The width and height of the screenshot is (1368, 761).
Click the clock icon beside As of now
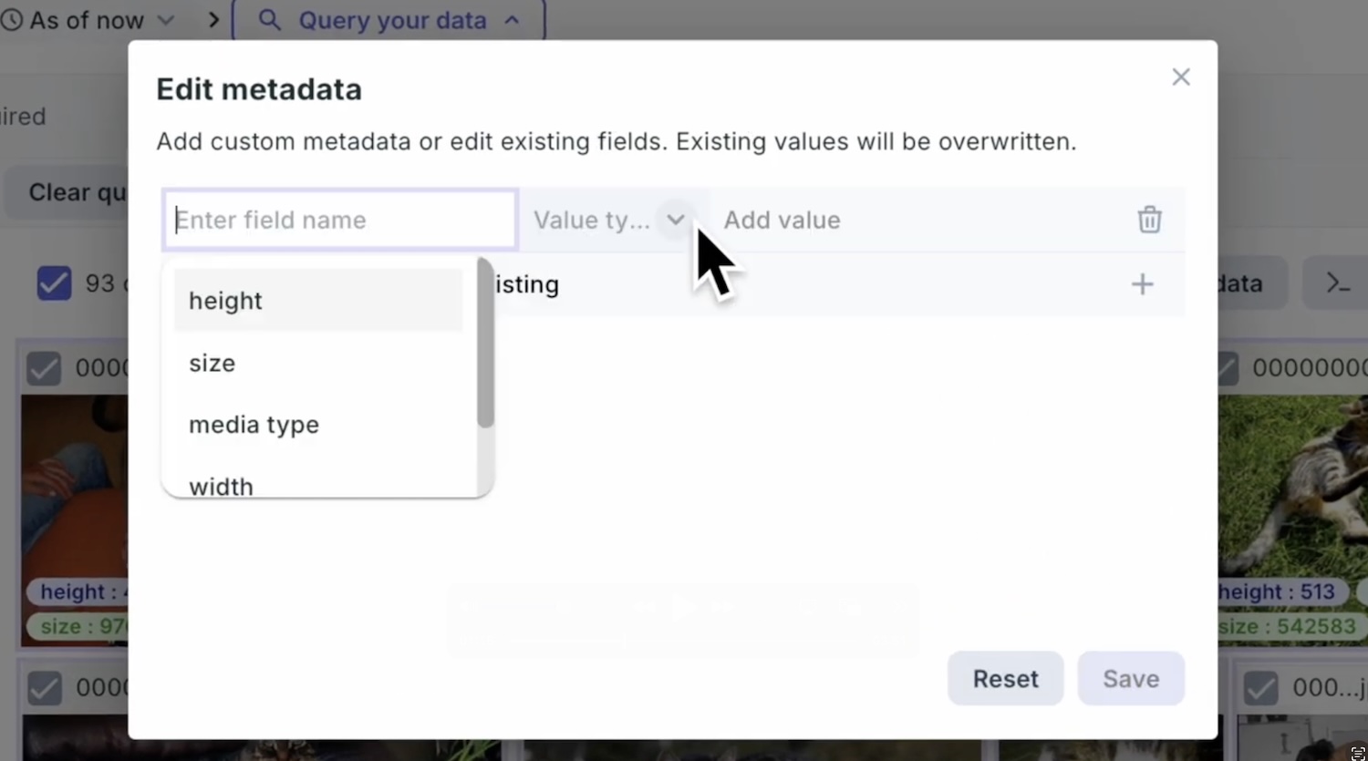(x=12, y=20)
